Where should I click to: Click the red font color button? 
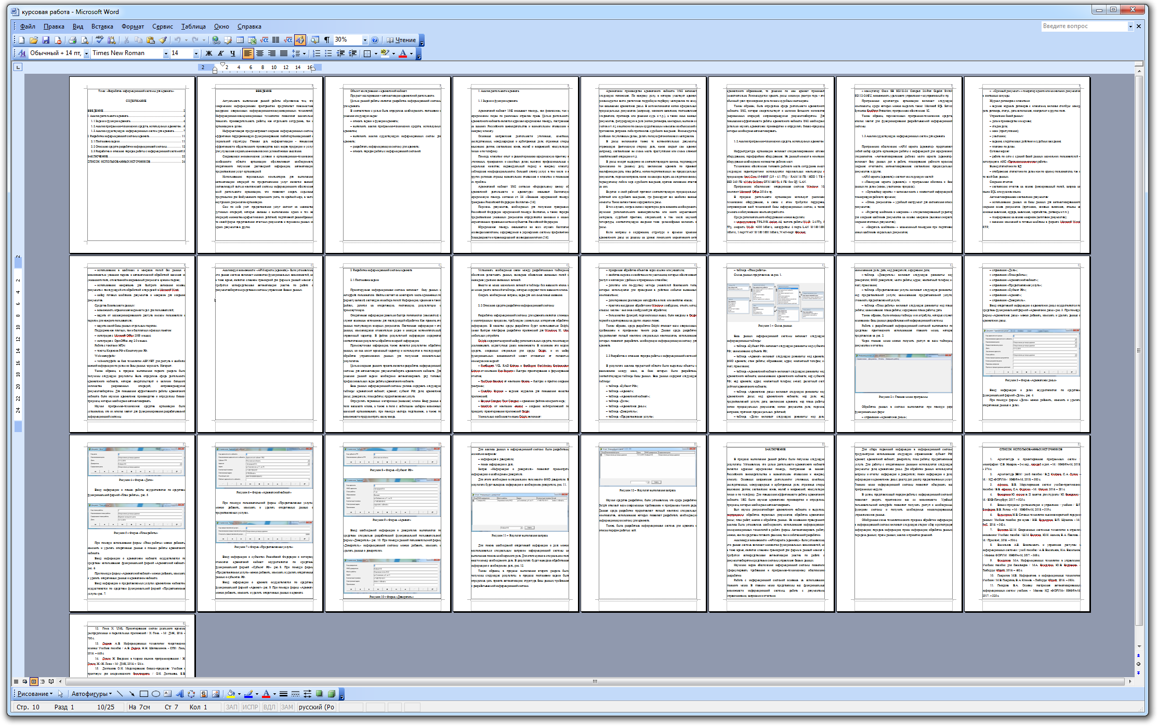pos(402,53)
